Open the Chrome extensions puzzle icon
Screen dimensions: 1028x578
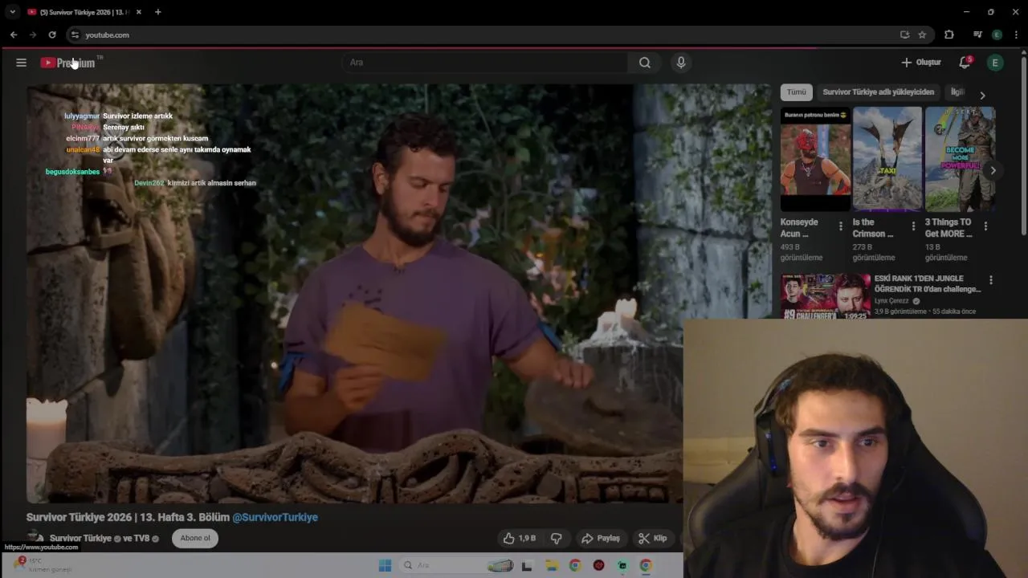tap(949, 35)
